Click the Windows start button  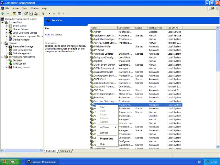[10, 162]
